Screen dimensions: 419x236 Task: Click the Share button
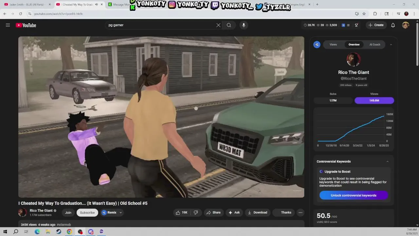(213, 212)
